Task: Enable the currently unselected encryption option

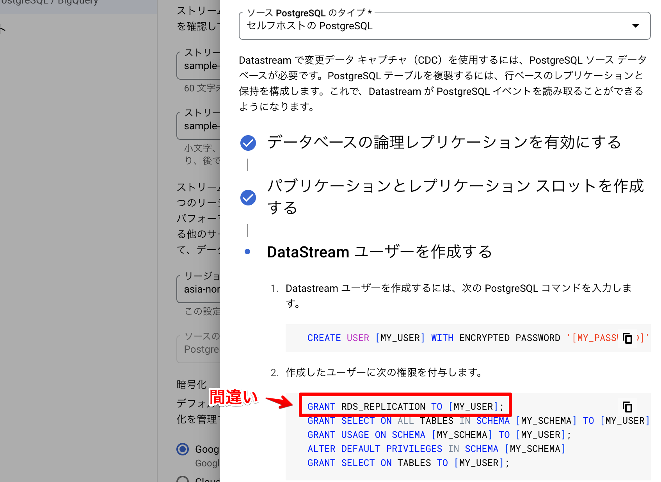Action: 183,480
